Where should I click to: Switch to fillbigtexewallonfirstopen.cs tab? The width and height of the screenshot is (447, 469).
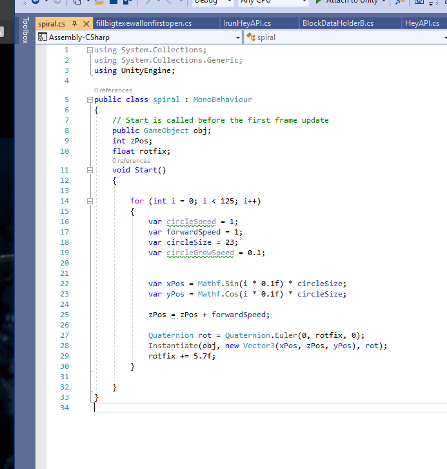(x=143, y=24)
